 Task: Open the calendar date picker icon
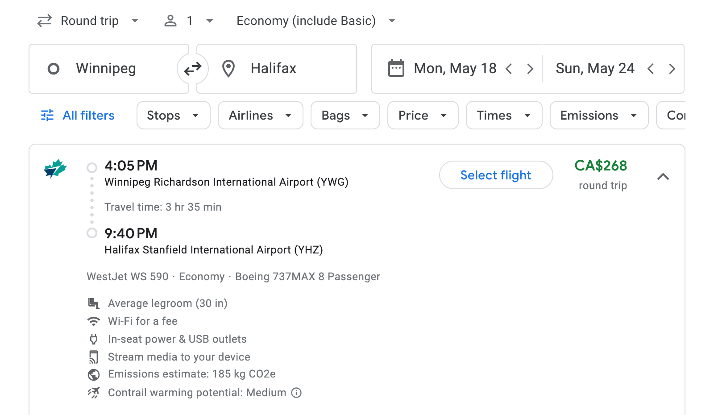[395, 68]
